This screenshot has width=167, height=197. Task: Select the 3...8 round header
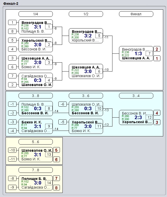36,96
